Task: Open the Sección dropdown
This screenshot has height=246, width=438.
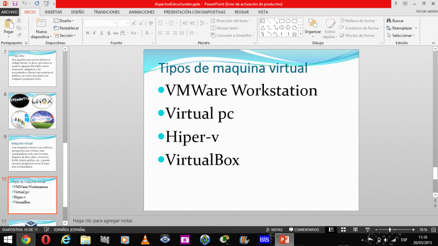Action: click(x=65, y=36)
